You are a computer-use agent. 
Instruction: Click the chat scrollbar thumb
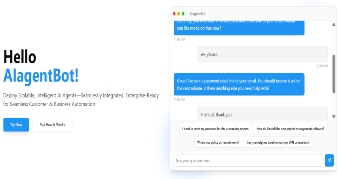pyautogui.click(x=334, y=74)
